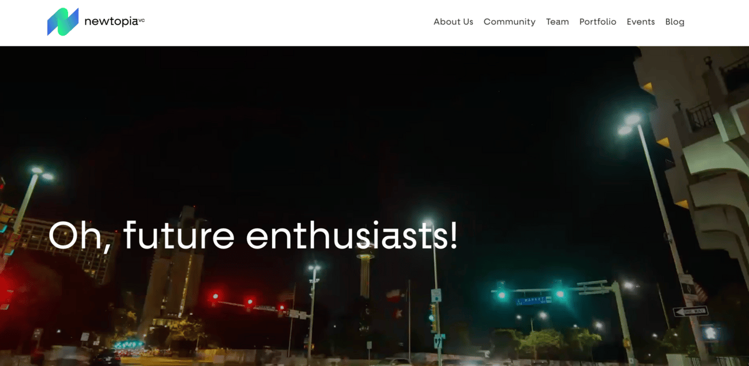Screen dimensions: 749x366
Task: Click the green traffic lights on the mast
Action: coord(531,293)
